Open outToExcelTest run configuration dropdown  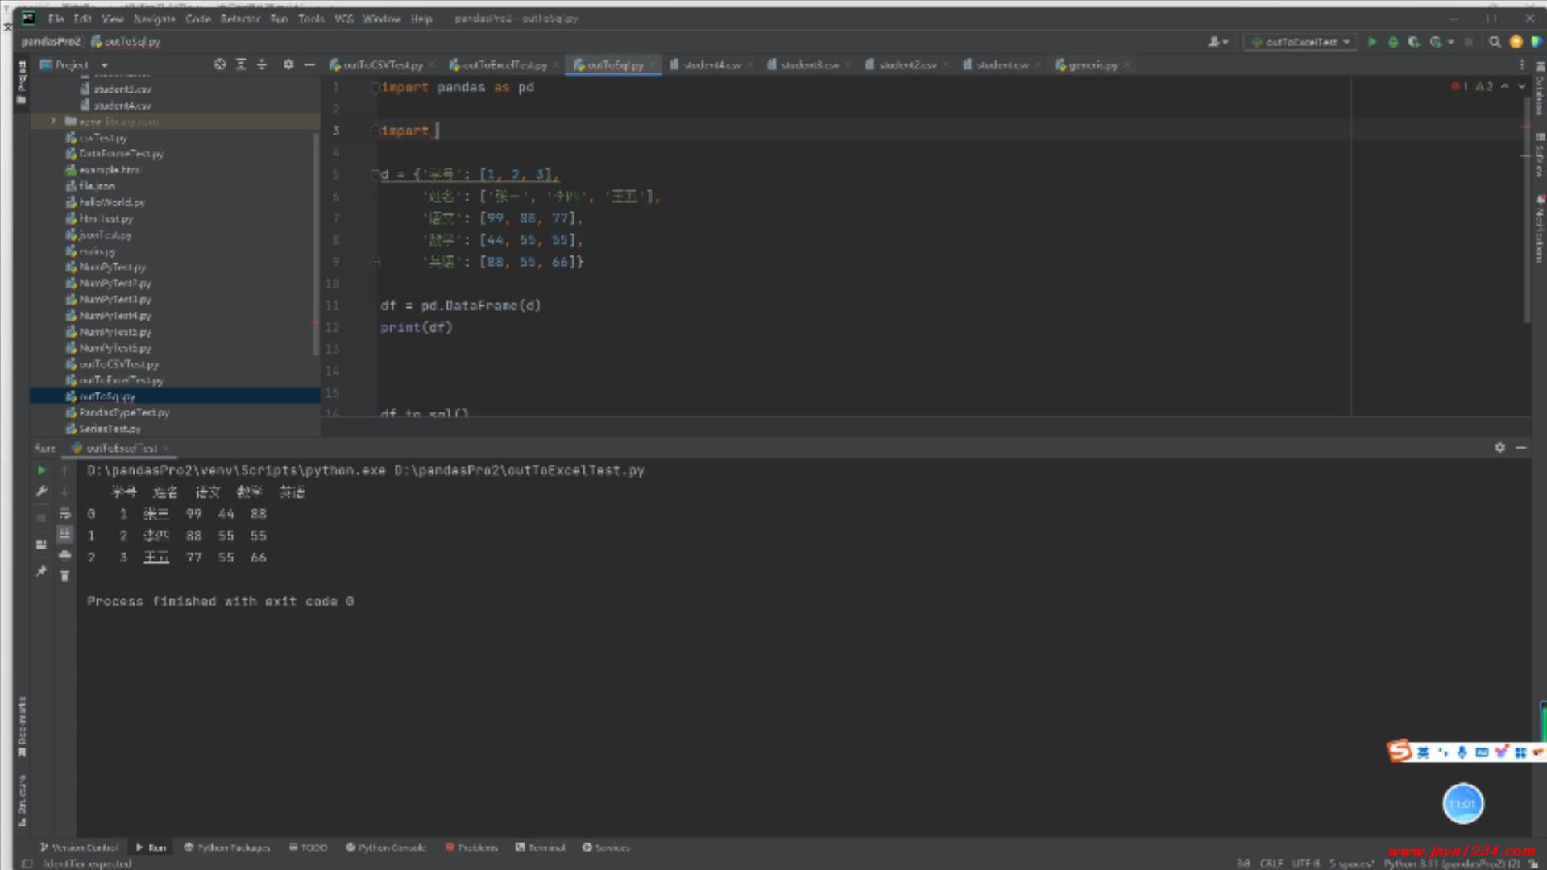1300,42
